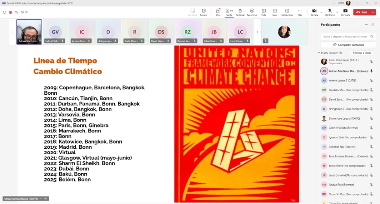Open the Vista layout options
This screenshot has width=380, height=204.
264,12
